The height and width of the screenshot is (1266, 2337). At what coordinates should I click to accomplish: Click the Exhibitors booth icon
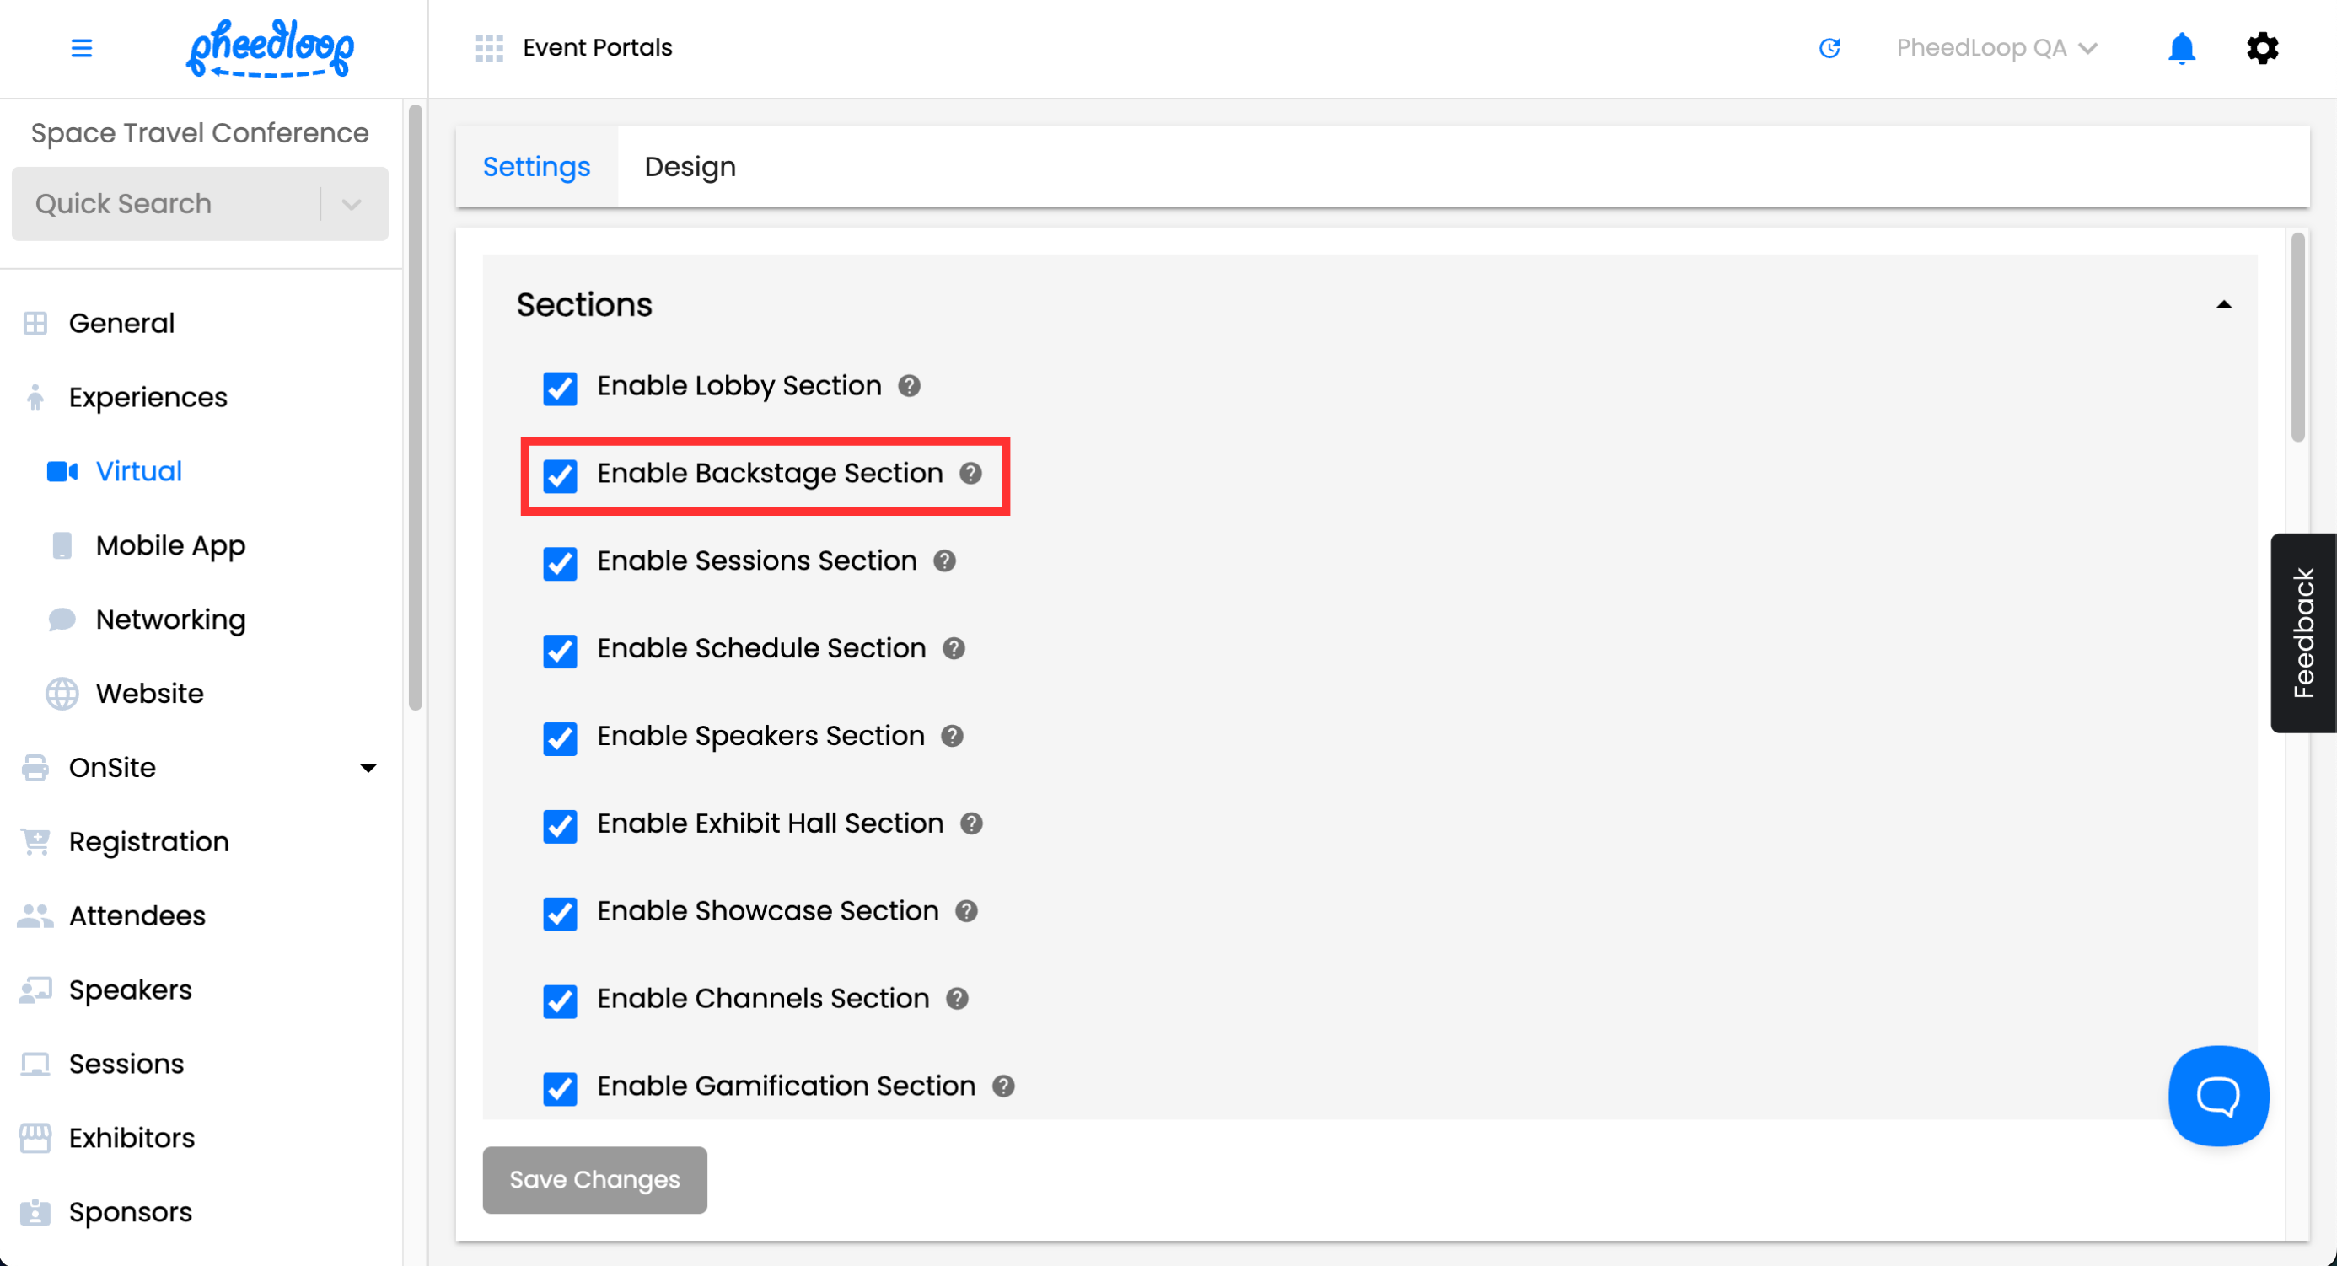(x=35, y=1138)
